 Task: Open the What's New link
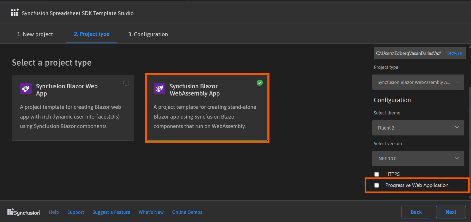pos(151,212)
